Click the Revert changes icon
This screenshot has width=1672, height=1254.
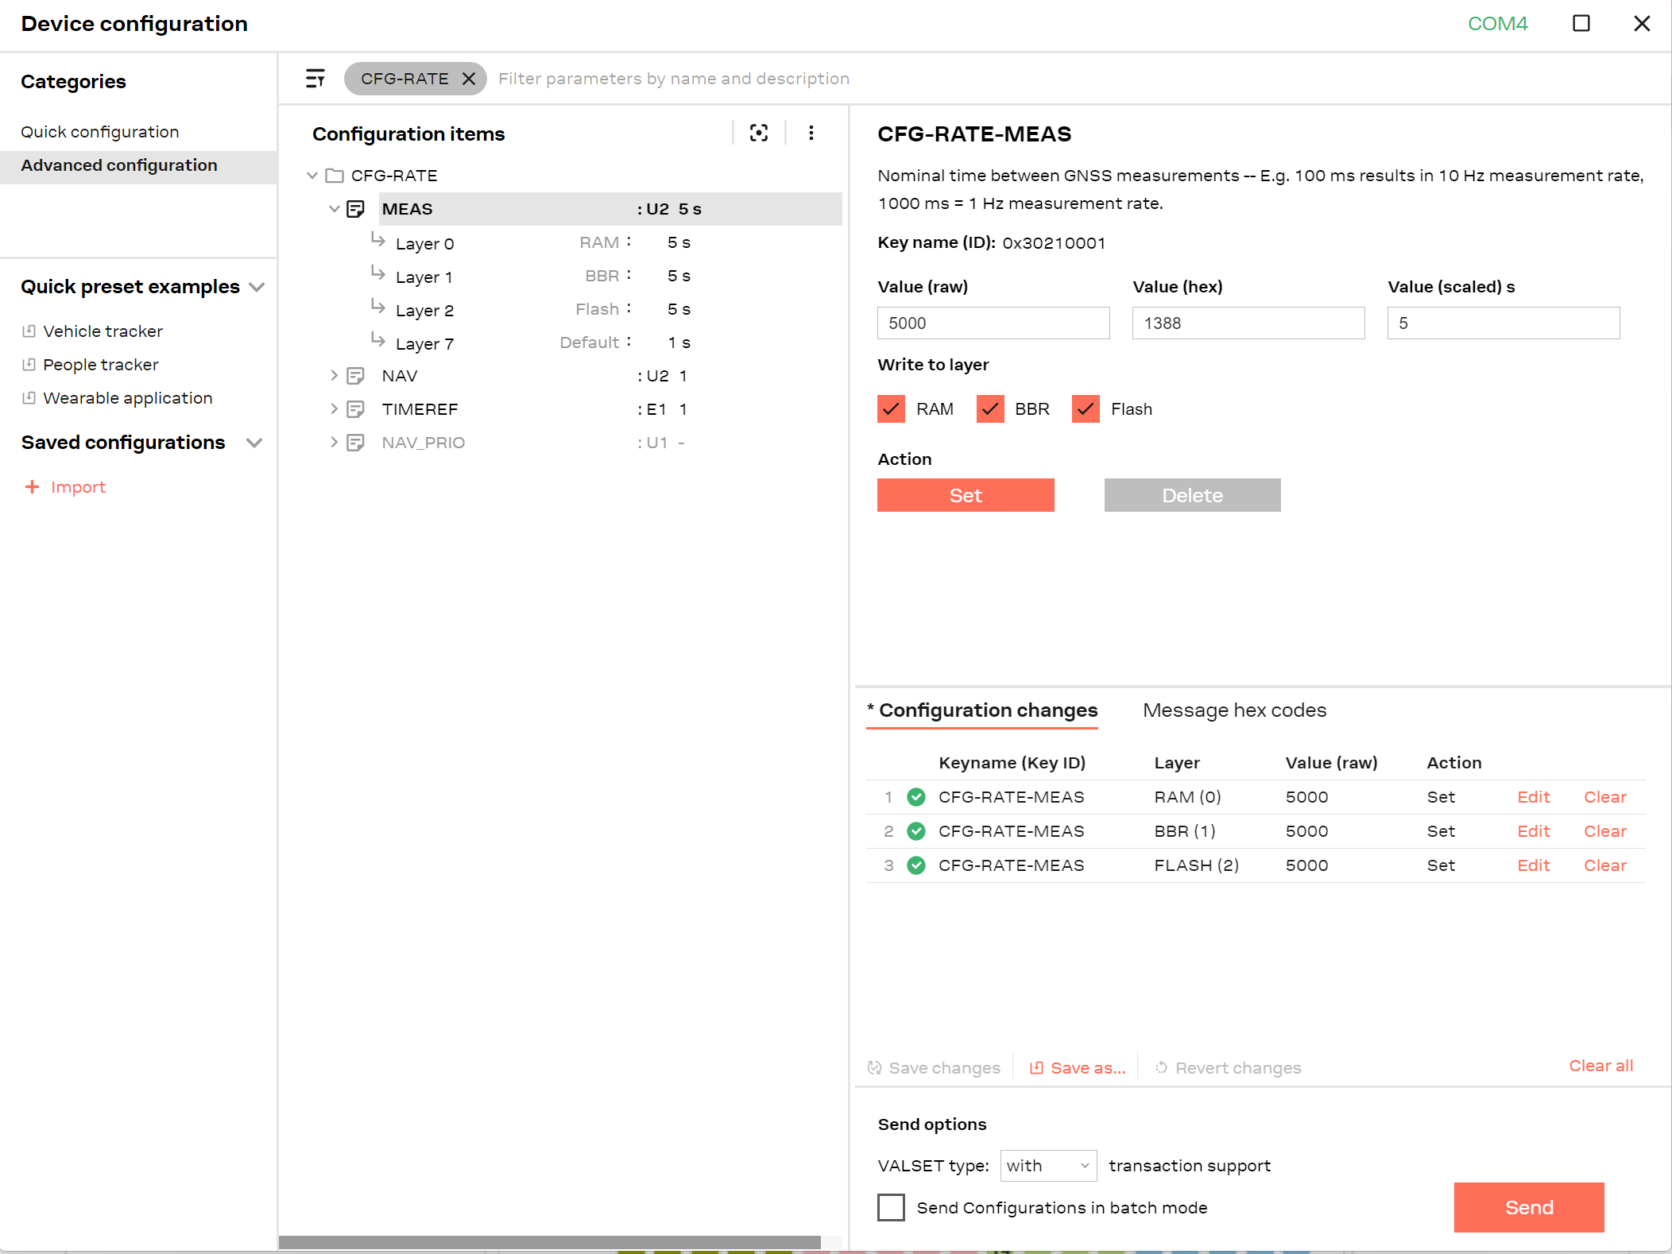[x=1161, y=1067]
